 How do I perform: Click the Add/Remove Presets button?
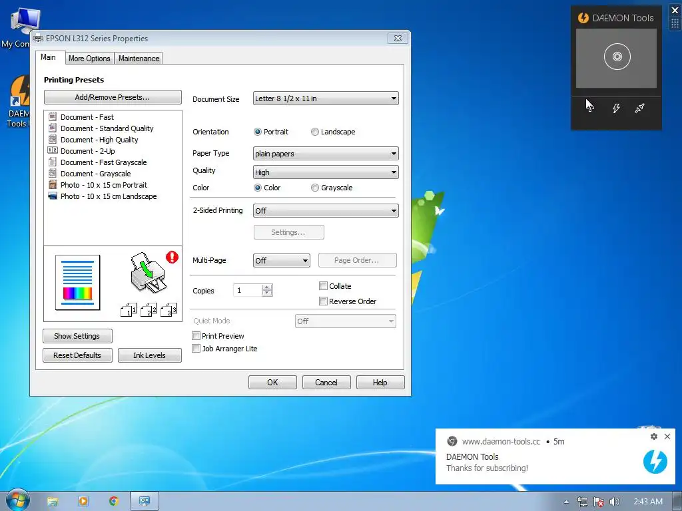point(113,97)
